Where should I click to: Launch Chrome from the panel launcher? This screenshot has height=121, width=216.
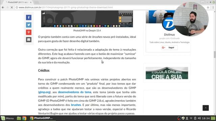point(24,118)
